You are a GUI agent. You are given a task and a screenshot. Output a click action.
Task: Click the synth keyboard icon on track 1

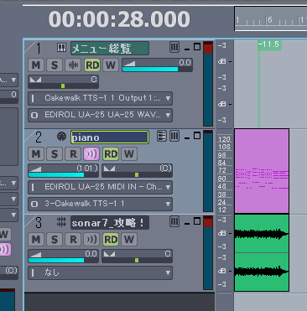pyautogui.click(x=61, y=48)
